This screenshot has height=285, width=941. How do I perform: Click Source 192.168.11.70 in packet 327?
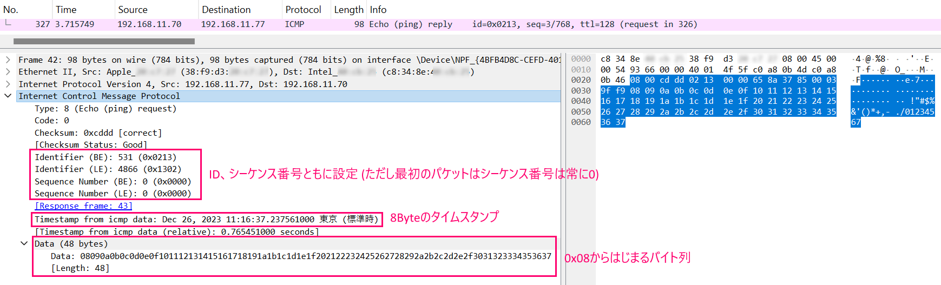(149, 24)
